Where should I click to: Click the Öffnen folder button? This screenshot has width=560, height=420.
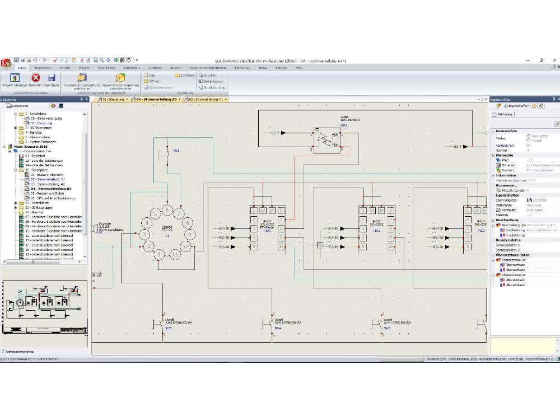pyautogui.click(x=152, y=81)
